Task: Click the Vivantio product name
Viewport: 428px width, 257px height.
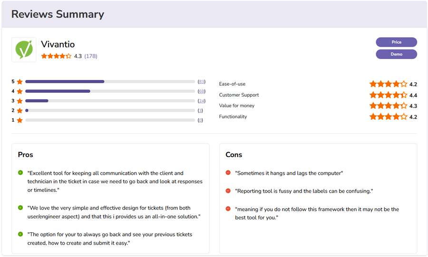Action: click(58, 44)
